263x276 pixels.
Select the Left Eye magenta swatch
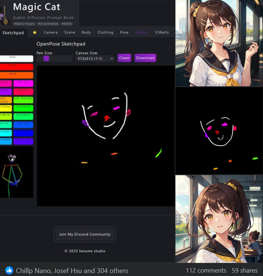point(23,83)
